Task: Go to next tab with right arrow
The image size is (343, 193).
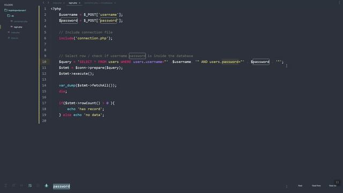Action: (x=48, y=3)
